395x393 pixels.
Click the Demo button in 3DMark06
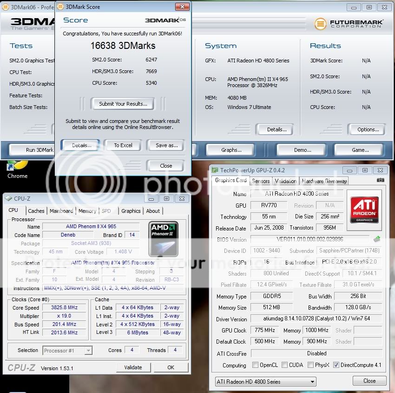click(x=303, y=150)
